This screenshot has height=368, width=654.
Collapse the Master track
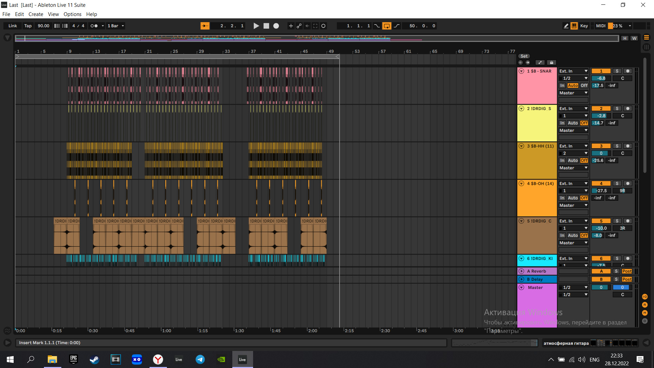coord(521,288)
